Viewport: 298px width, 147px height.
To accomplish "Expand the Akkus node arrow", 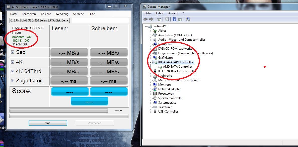I will click(x=151, y=31).
